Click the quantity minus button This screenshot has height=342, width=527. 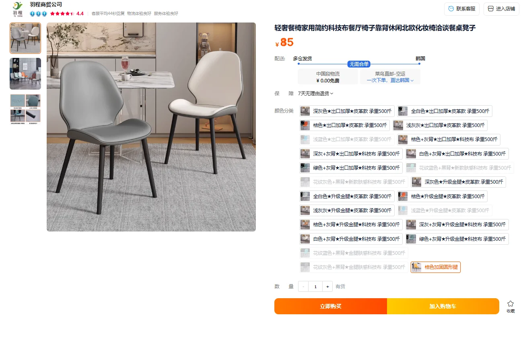(303, 287)
